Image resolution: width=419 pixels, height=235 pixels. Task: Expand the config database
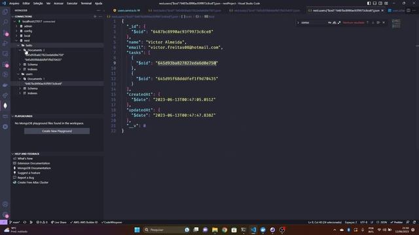click(16, 31)
